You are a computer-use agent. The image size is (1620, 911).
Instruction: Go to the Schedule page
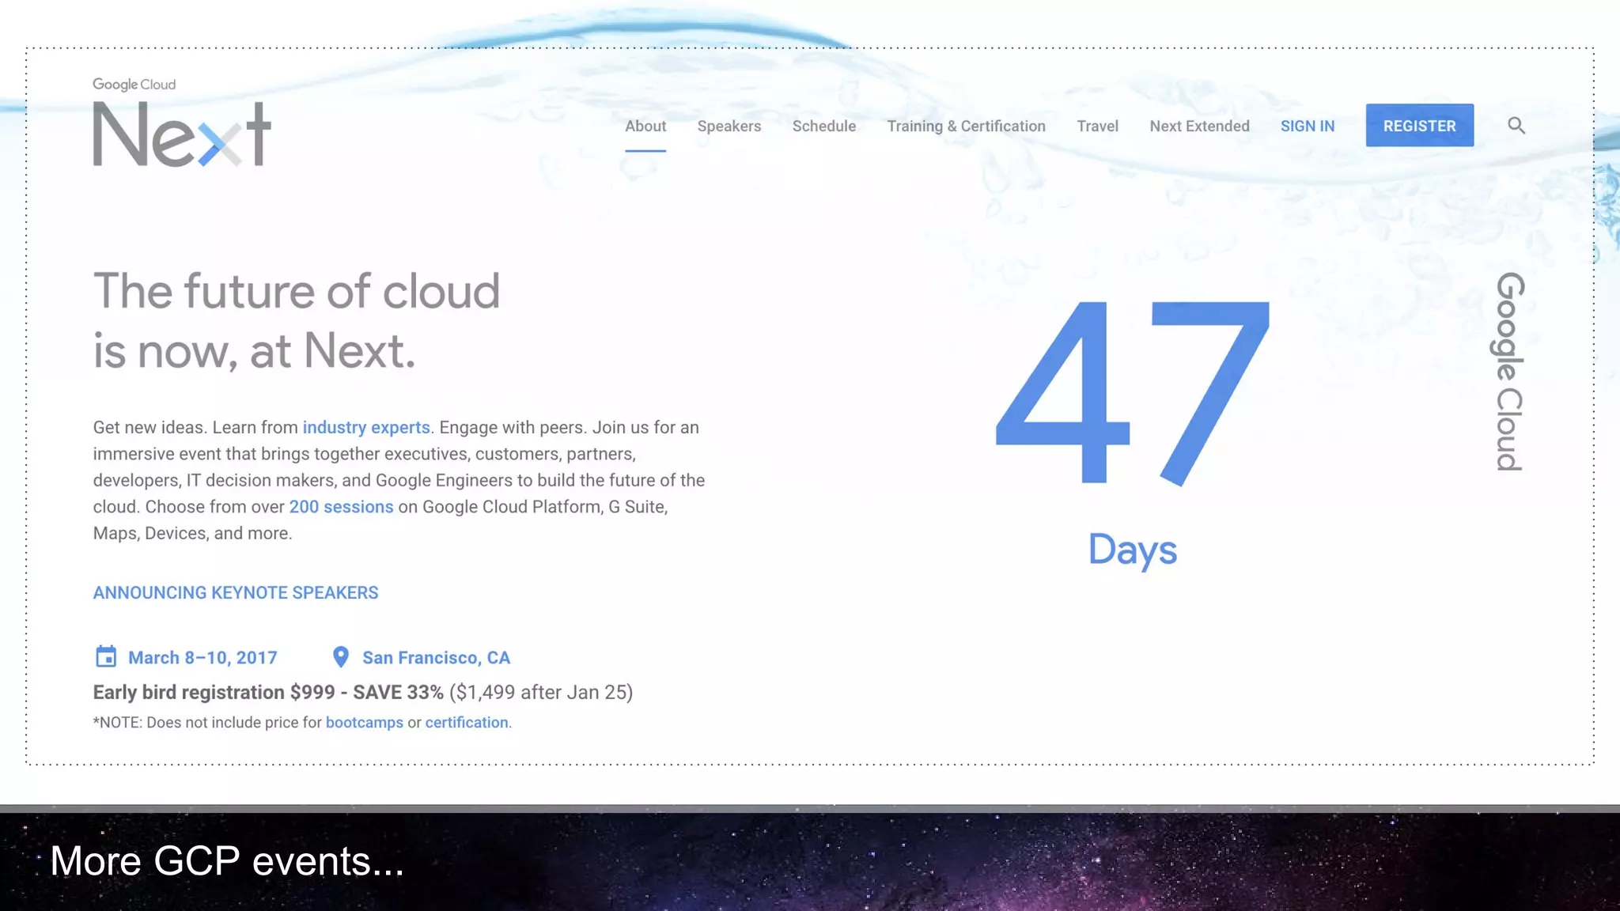tap(823, 127)
